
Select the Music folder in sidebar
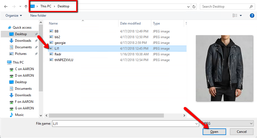click(19, 115)
